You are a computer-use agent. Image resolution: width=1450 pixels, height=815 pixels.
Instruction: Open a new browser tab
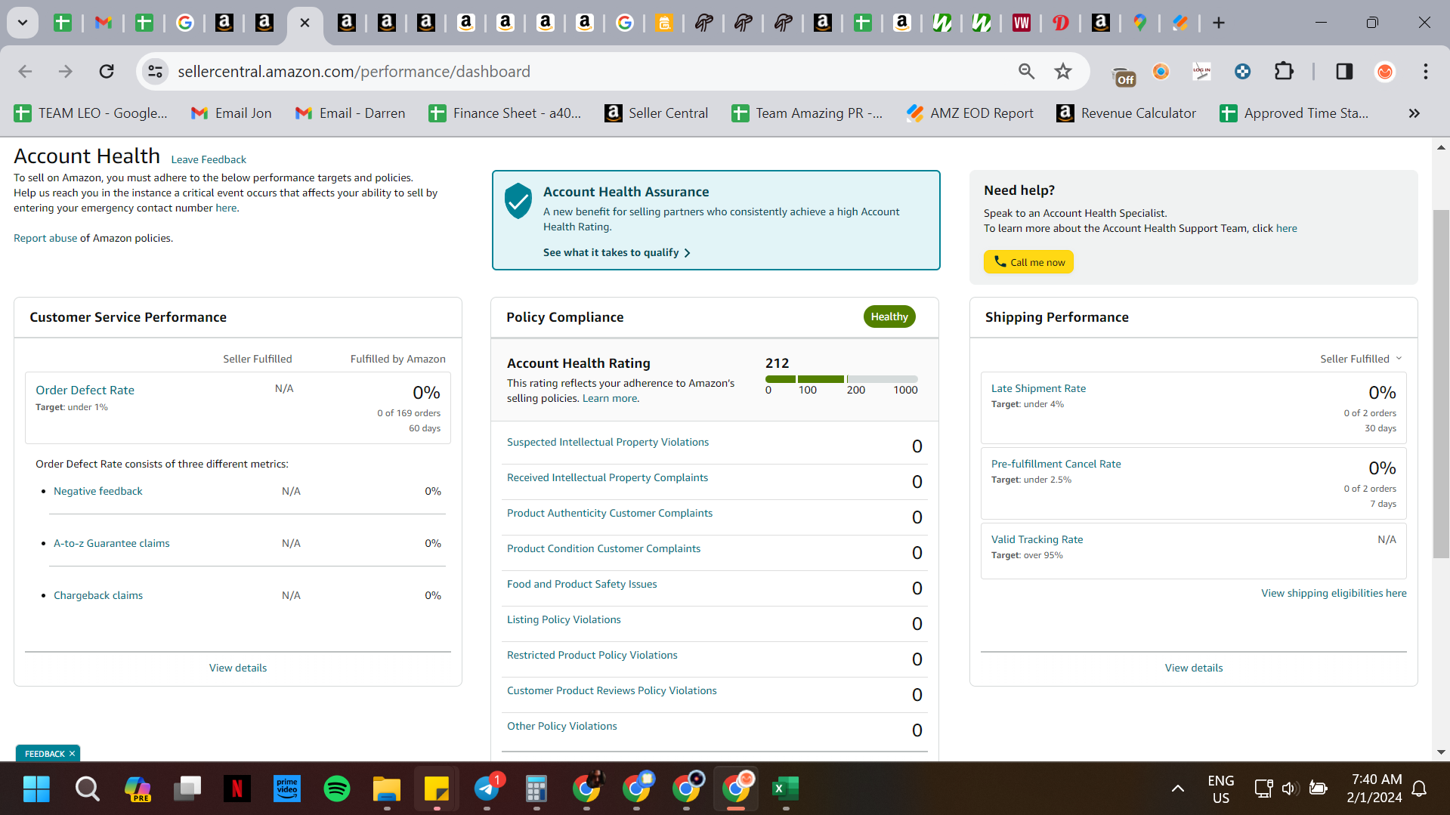click(1219, 23)
